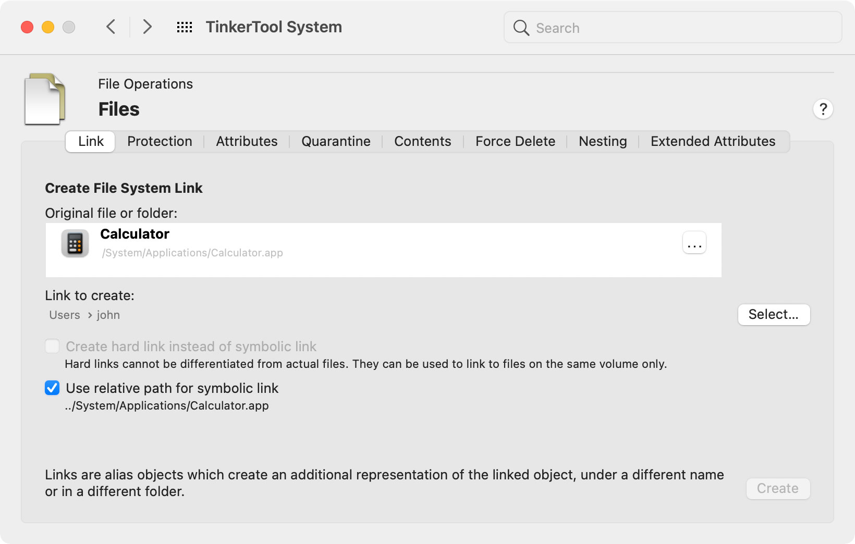
Task: Toggle create hard link checkbox
Action: click(x=52, y=347)
